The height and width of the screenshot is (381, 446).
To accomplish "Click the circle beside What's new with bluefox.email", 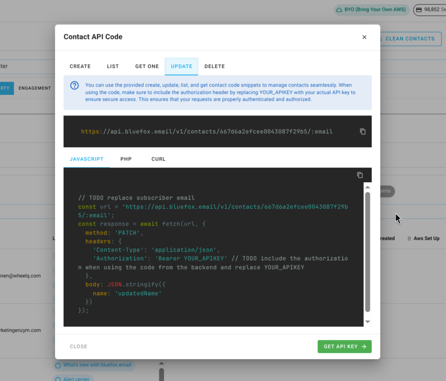I will [59, 365].
